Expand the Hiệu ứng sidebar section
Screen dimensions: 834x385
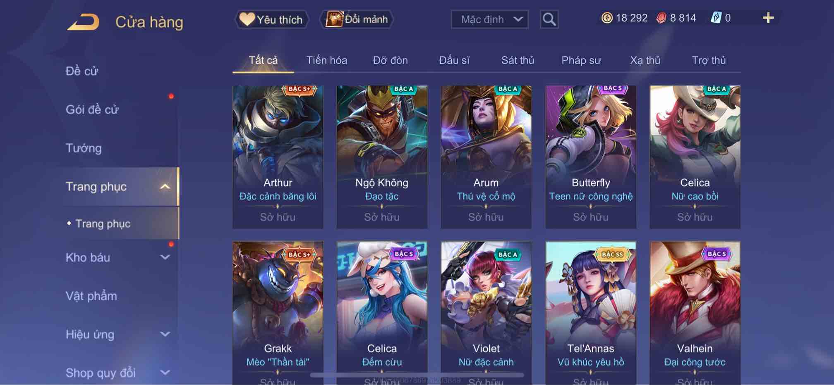tap(165, 334)
